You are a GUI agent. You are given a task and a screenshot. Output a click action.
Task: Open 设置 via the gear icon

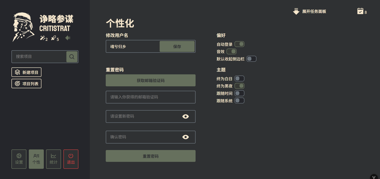coord(19,159)
